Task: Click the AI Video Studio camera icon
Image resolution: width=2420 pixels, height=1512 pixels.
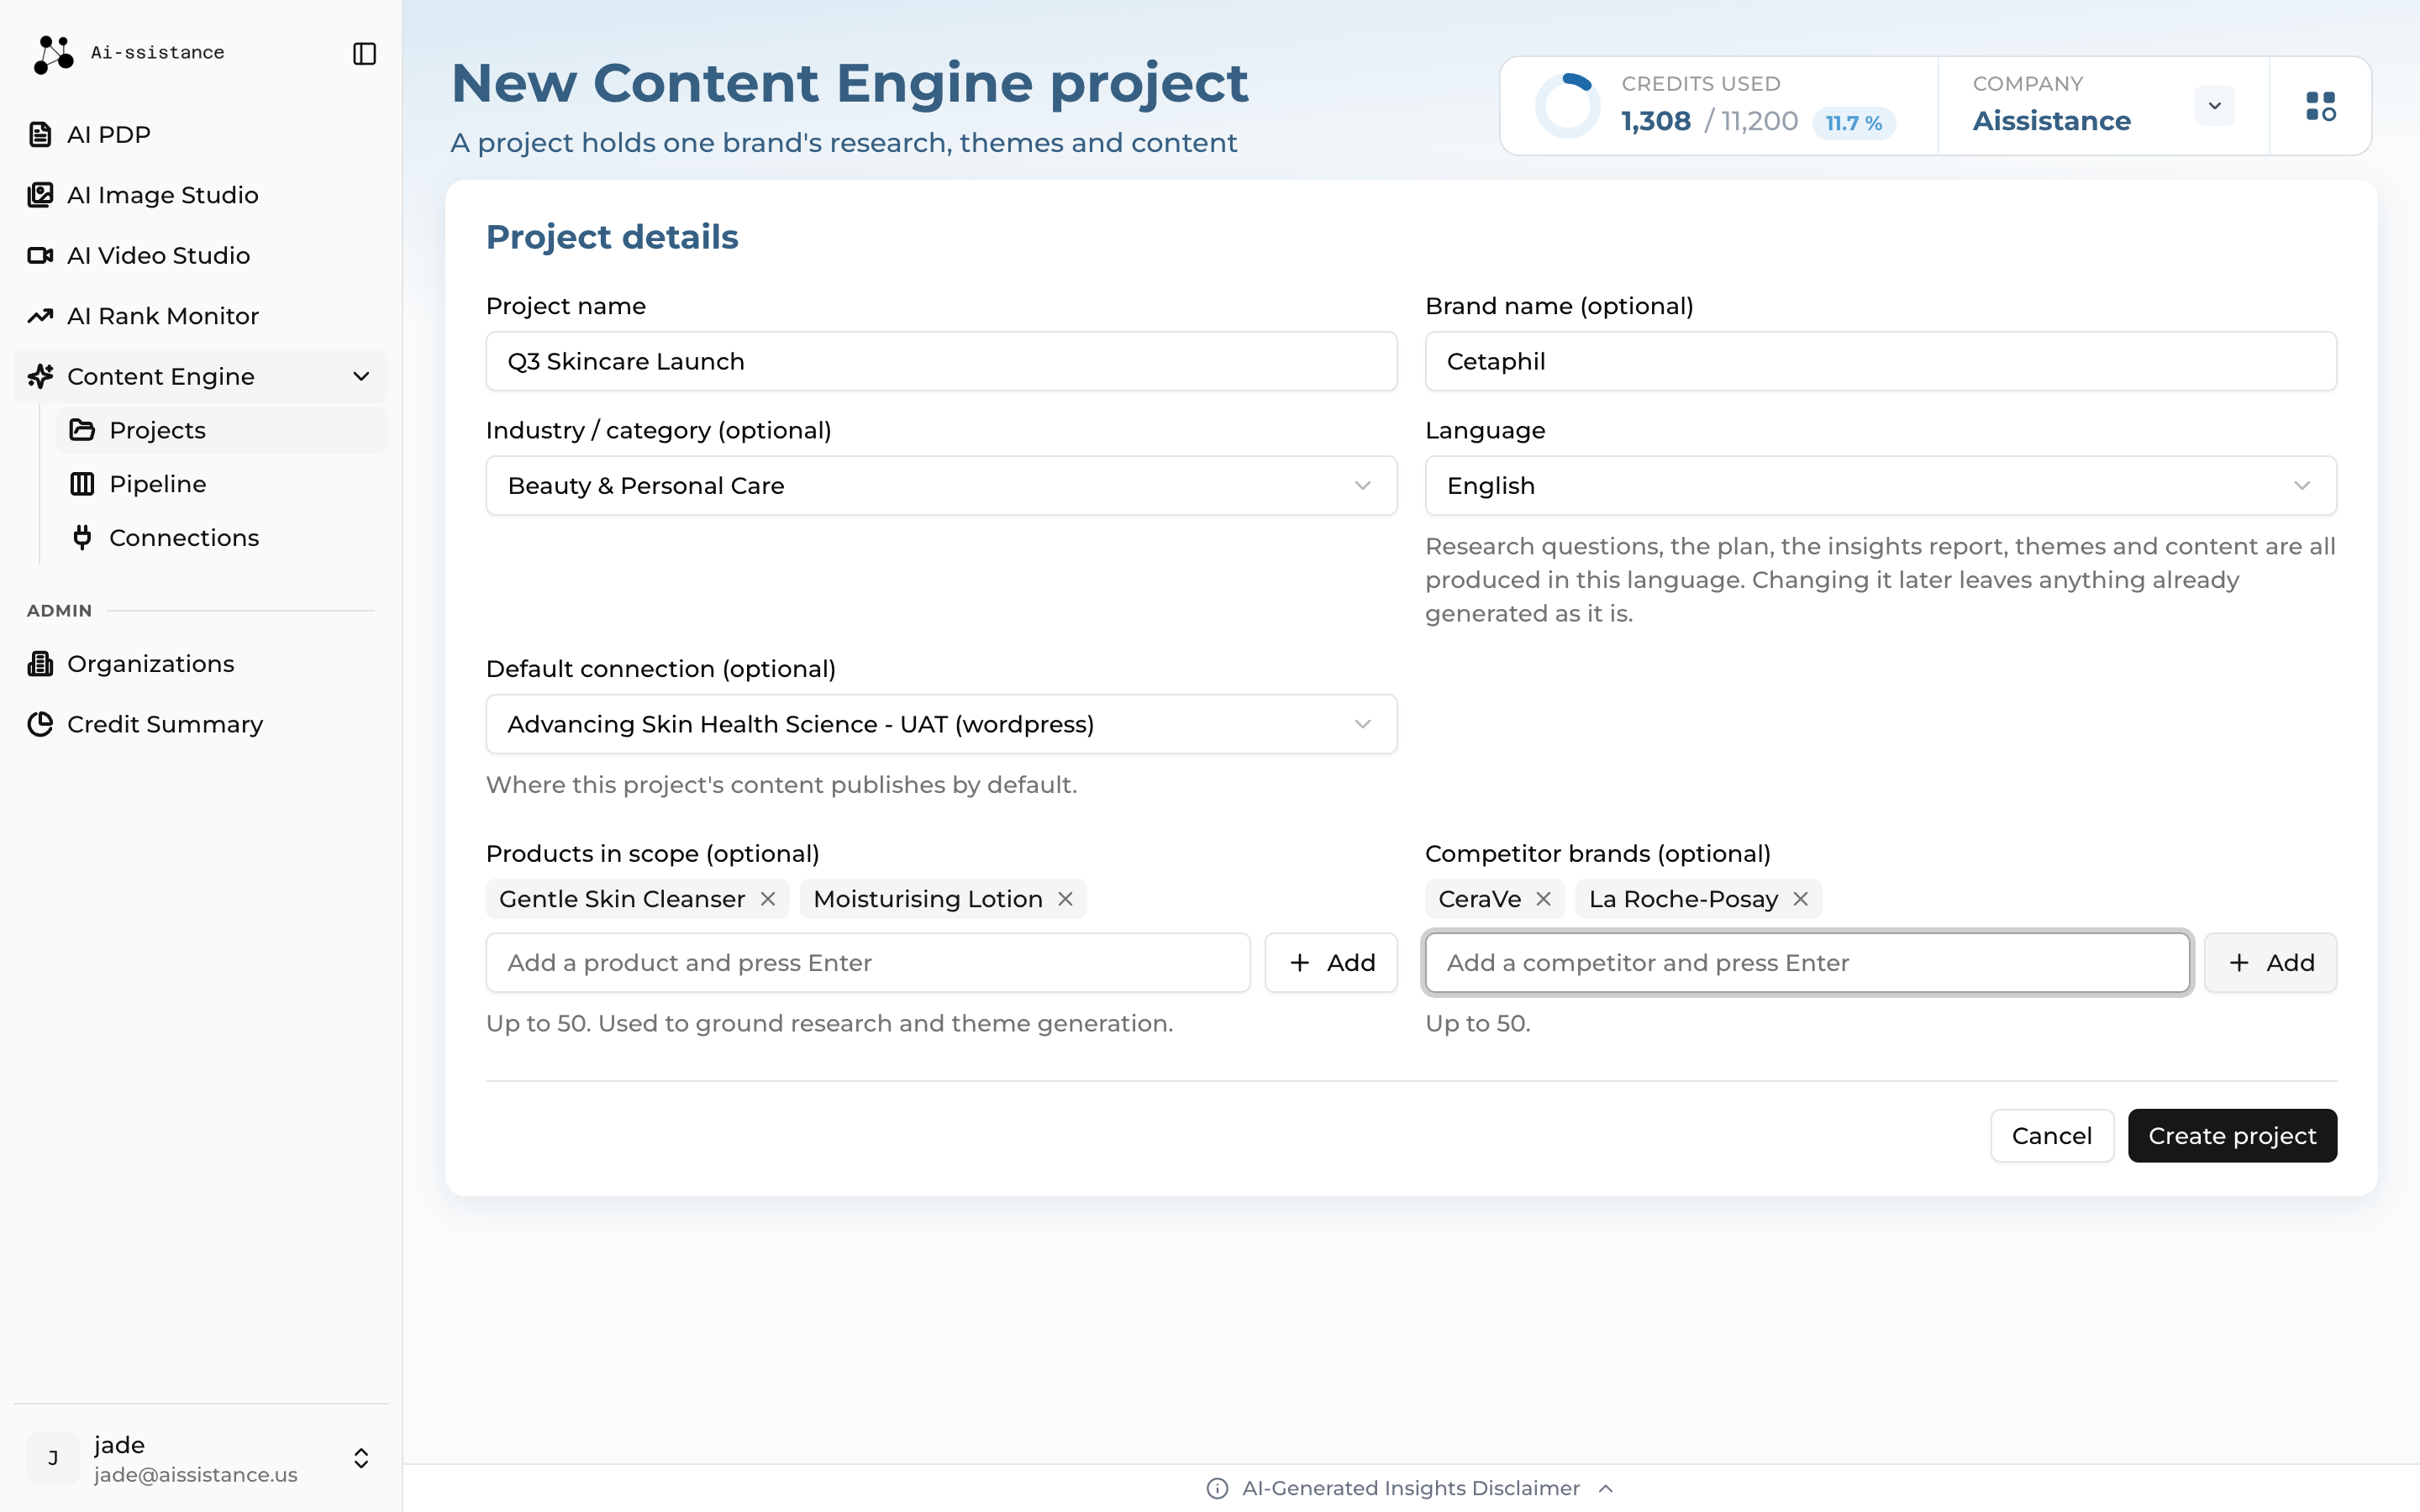Action: (40, 255)
